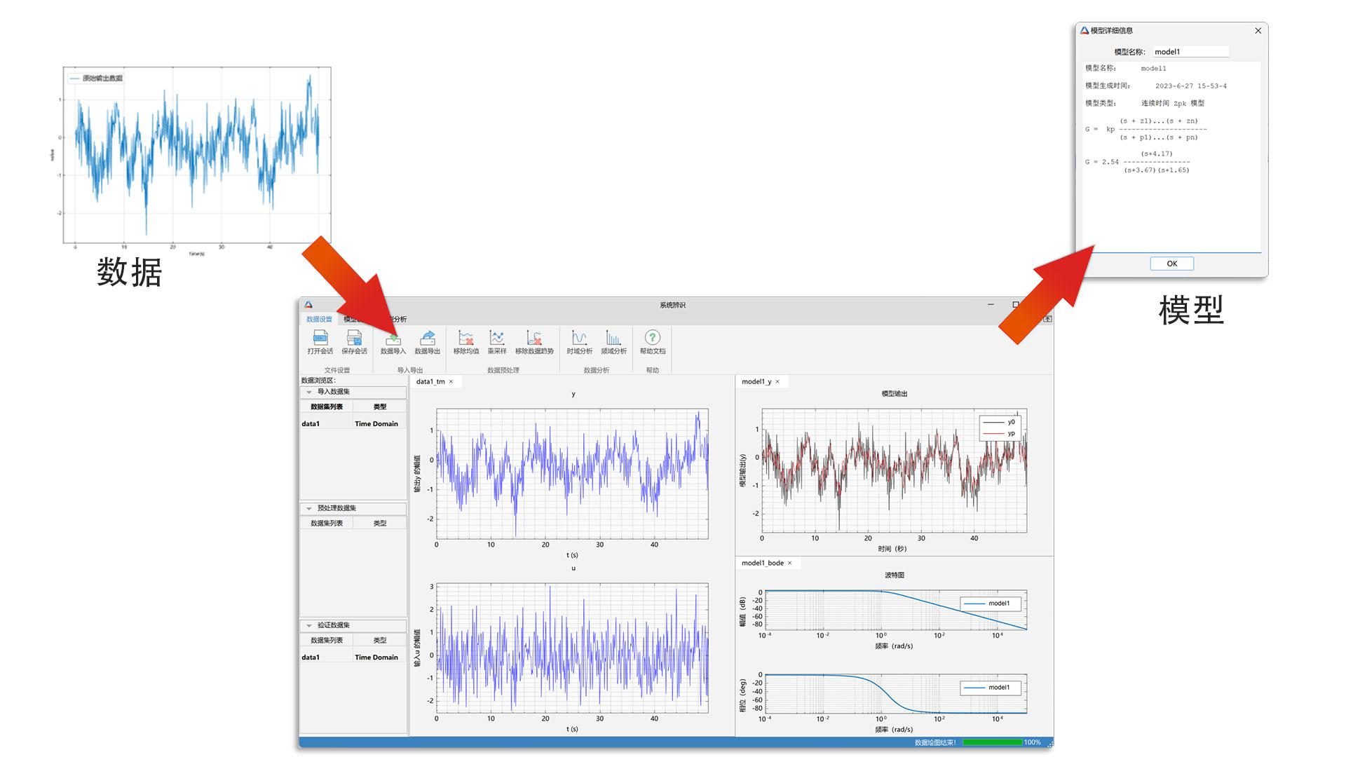Collapse the 验证数据集 section
The width and height of the screenshot is (1346, 757).
pyautogui.click(x=308, y=625)
